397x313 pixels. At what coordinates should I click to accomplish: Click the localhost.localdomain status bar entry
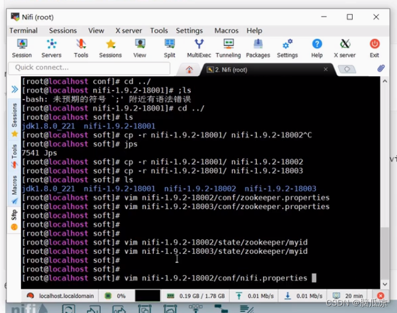[x=60, y=296]
